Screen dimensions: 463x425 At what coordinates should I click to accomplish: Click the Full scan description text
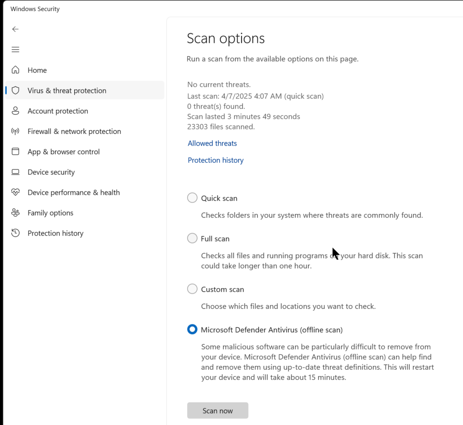pos(312,261)
